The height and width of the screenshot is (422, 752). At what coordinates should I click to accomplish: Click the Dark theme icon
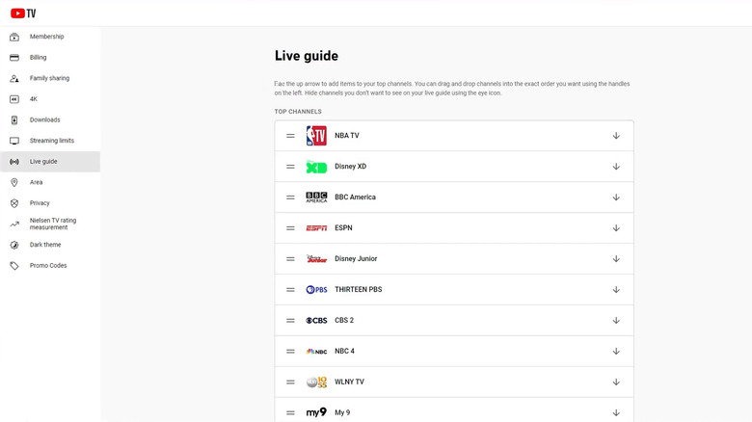(14, 245)
